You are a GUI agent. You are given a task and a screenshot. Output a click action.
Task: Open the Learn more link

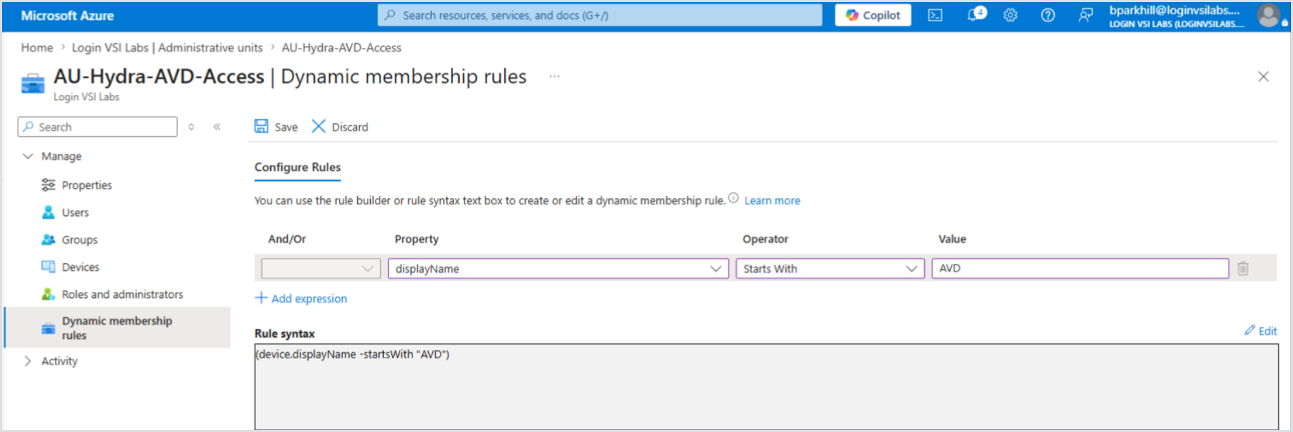tap(772, 201)
